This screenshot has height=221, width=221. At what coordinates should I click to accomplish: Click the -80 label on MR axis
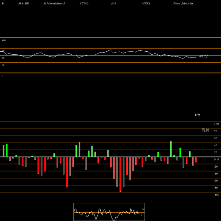216,188
